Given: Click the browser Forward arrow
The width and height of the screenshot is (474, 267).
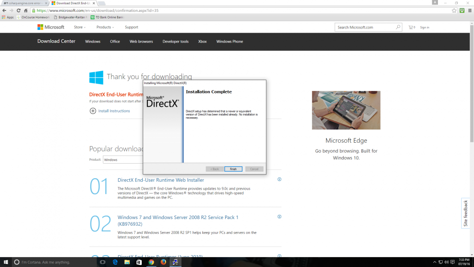Looking at the screenshot, I should (11, 10).
